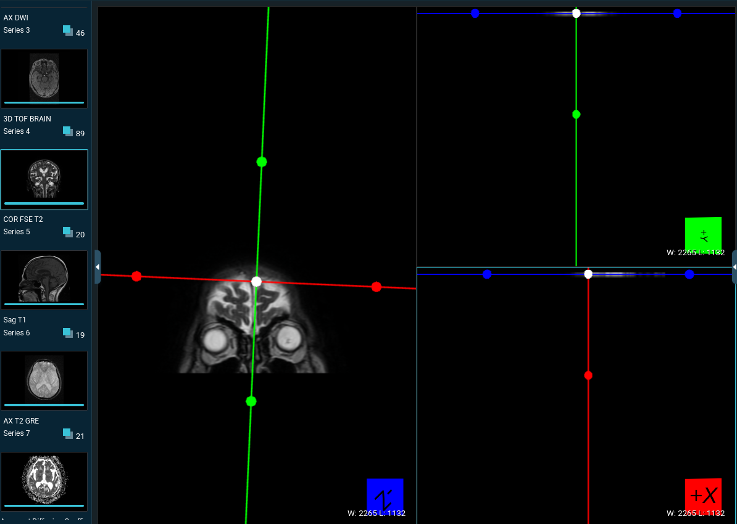Click the red +X orientation marker
This screenshot has height=524, width=737.
703,496
